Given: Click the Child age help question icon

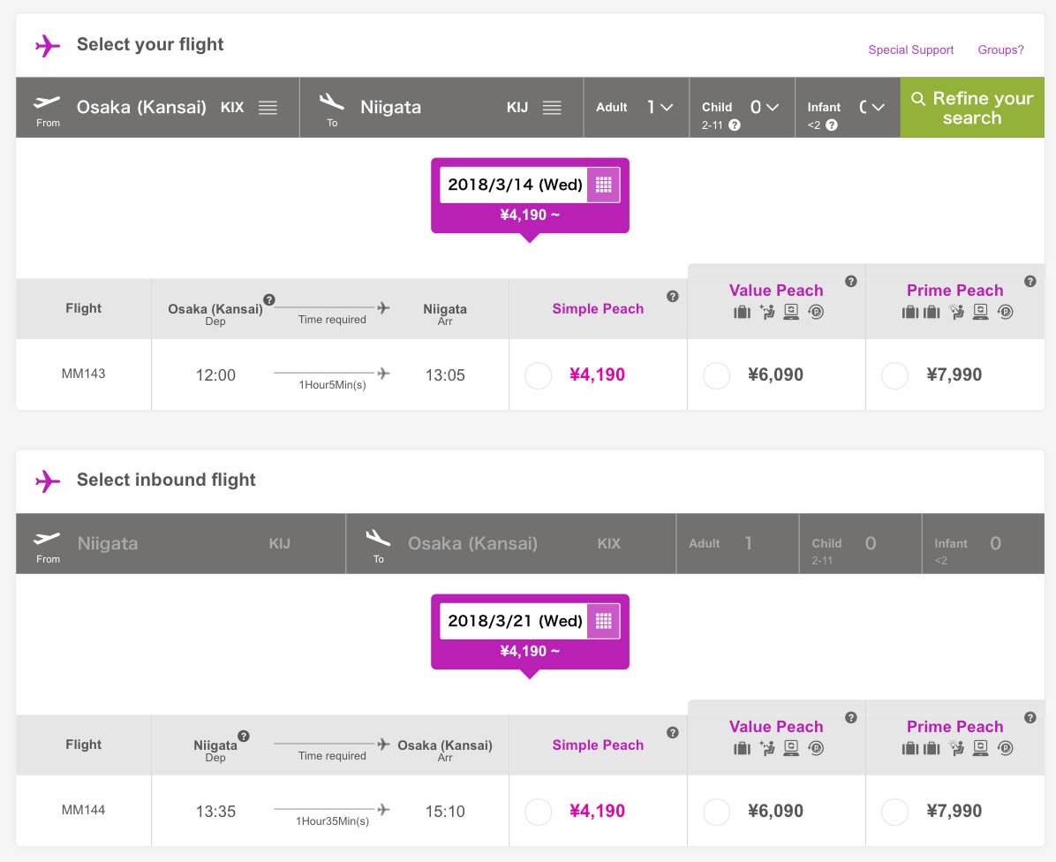Looking at the screenshot, I should [735, 125].
